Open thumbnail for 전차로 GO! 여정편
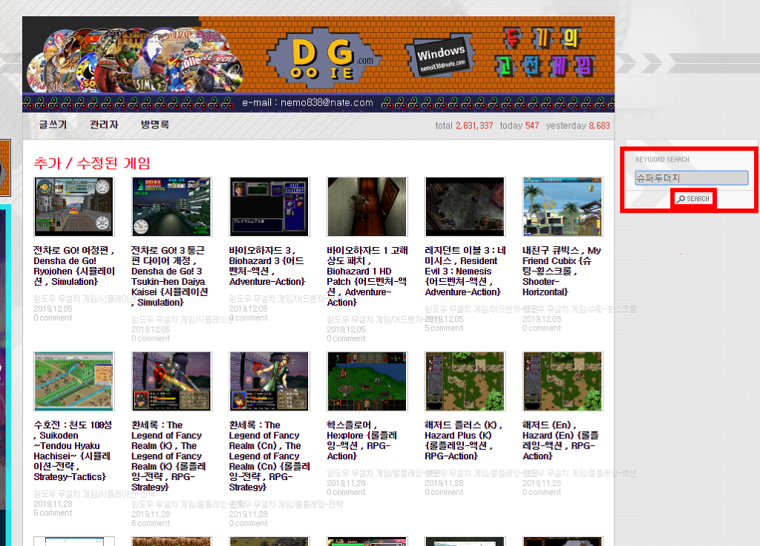This screenshot has height=546, width=760. point(73,206)
